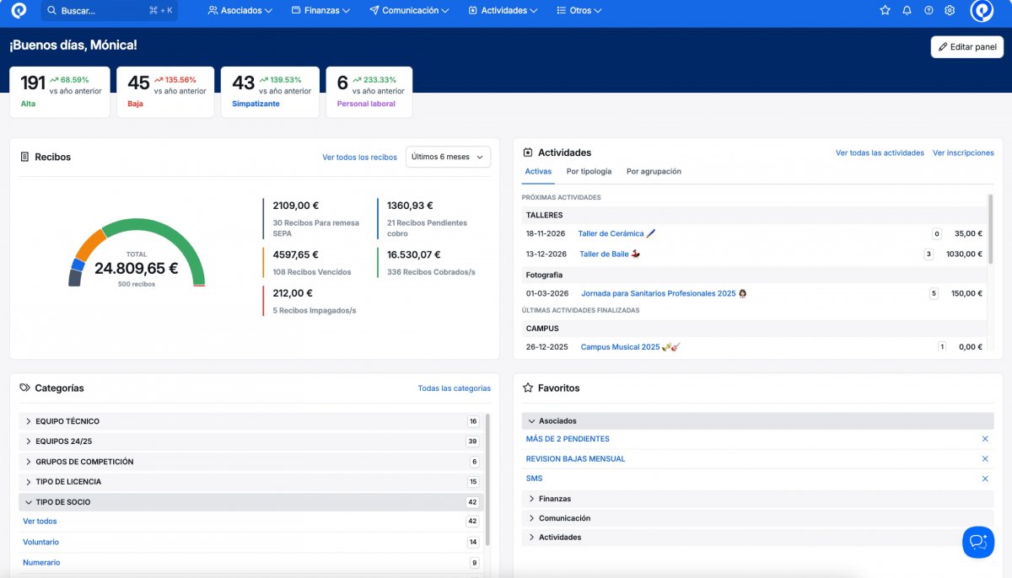
Task: Click the favorites star icon in top bar
Action: coord(885,11)
